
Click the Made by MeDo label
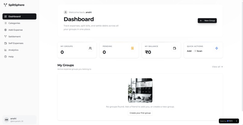(x=226, y=121)
